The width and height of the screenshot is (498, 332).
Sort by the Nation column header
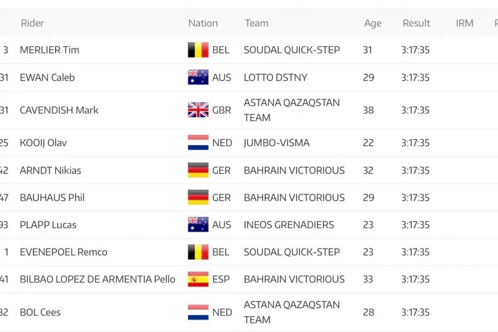click(x=203, y=23)
